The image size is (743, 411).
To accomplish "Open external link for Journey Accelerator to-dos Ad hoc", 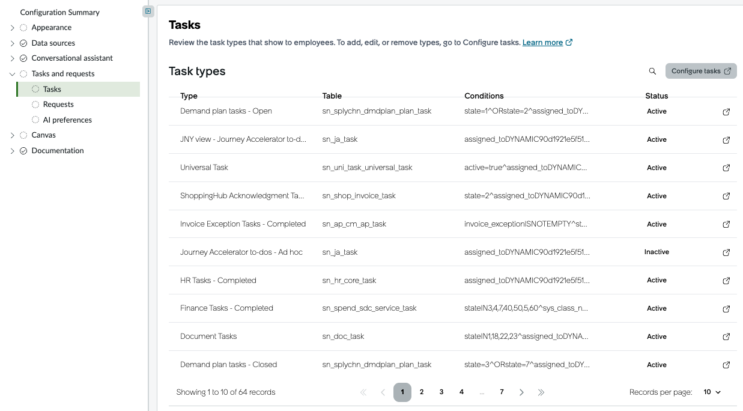I will pyautogui.click(x=726, y=252).
